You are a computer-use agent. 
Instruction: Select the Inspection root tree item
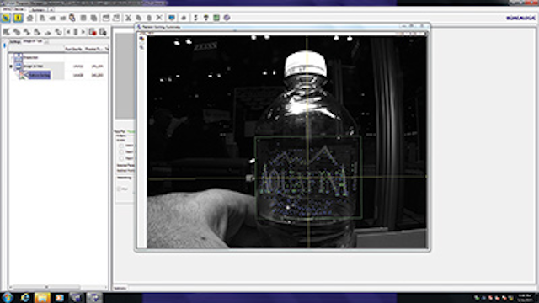tap(30, 57)
